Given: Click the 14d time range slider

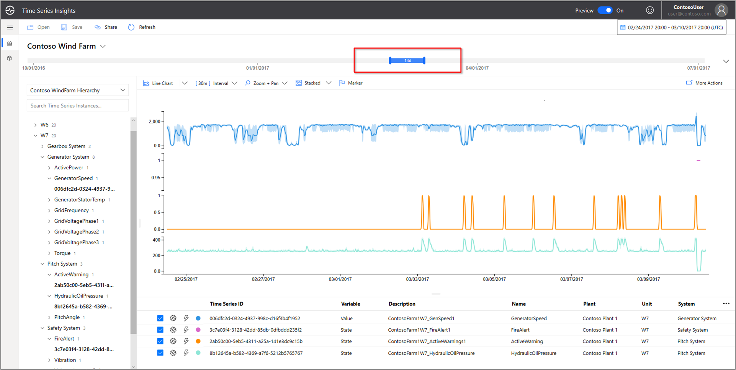Looking at the screenshot, I should point(407,60).
